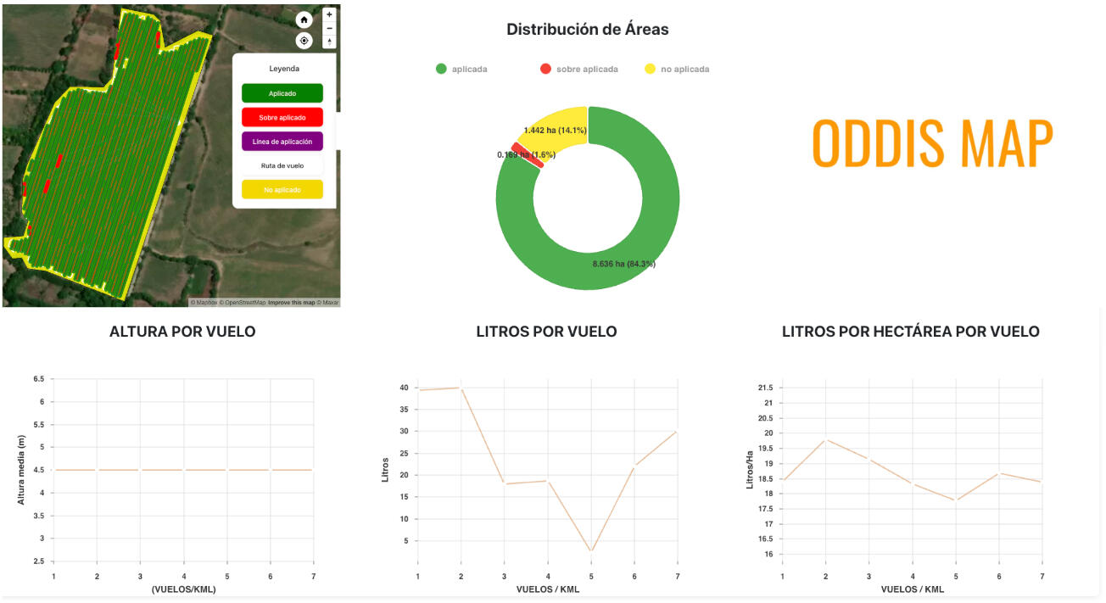
Task: Toggle the red sobre aplicada legend dot
Action: click(545, 69)
